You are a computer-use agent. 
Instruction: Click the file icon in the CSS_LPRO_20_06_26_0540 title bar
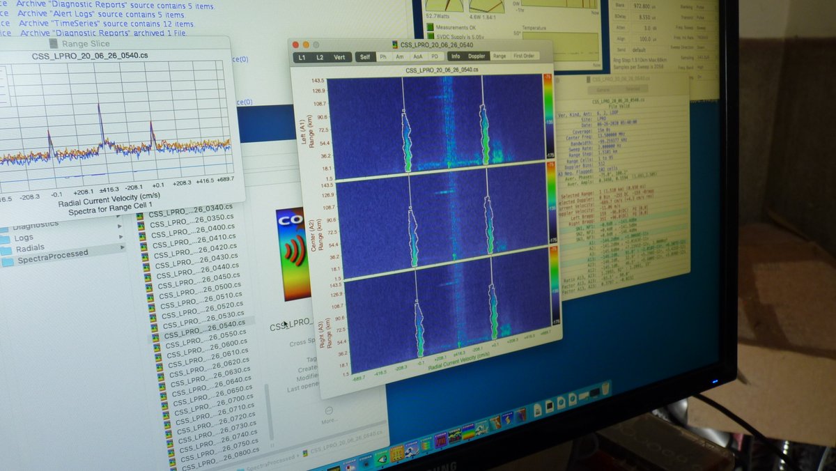click(395, 45)
